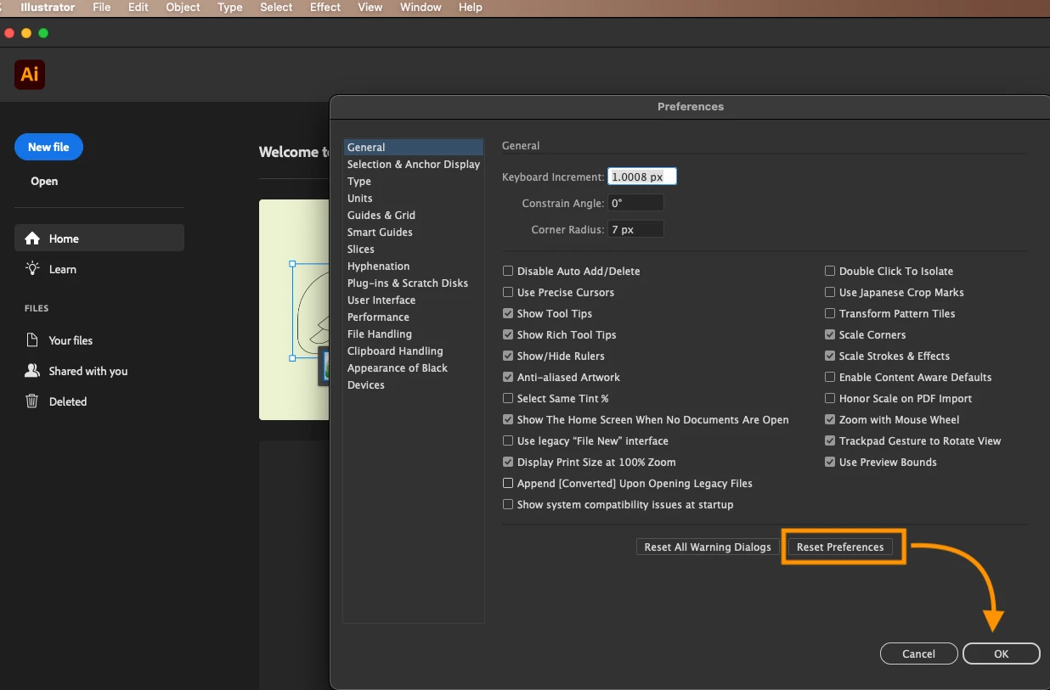
Task: Click the Shared with you person icon
Action: (x=32, y=371)
